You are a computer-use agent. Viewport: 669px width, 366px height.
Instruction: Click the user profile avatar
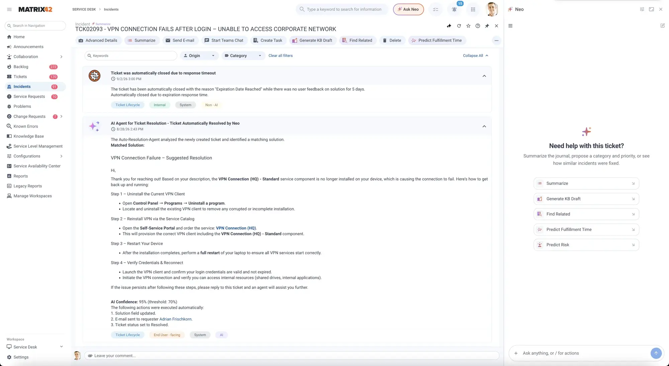coord(491,9)
